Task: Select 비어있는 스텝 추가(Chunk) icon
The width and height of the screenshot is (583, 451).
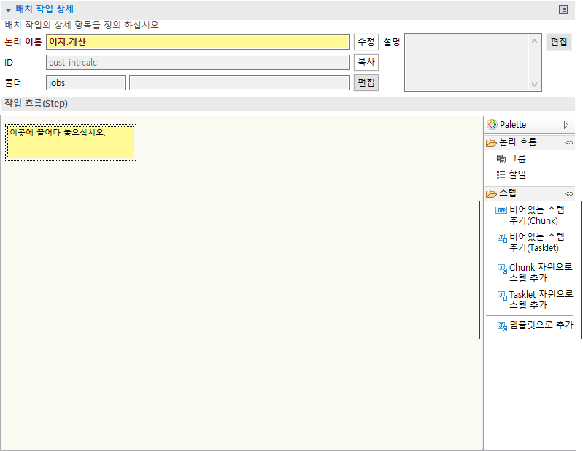Action: tap(501, 210)
